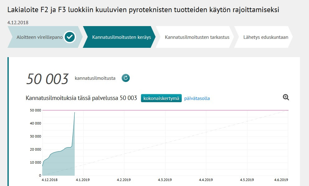The width and height of the screenshot is (309, 186).
Task: Click the initiative title heading
Action: [x=143, y=10]
